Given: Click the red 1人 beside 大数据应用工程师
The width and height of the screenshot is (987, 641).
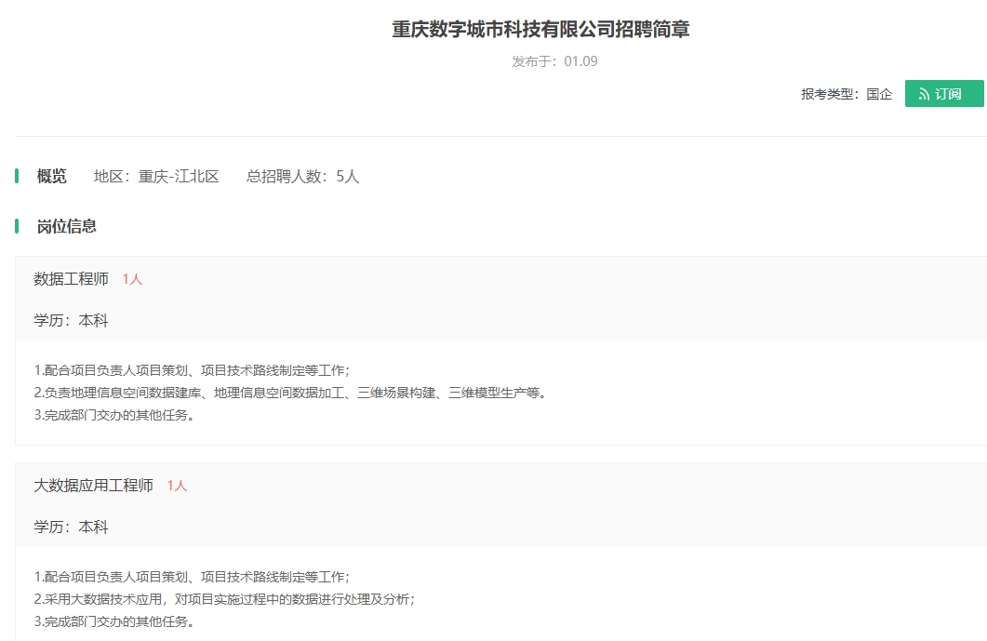Looking at the screenshot, I should pyautogui.click(x=177, y=487).
